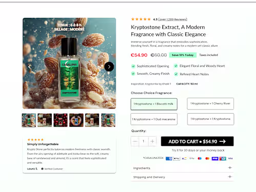Click the Add to Cart button
Image resolution: width=256 pixels, height=192 pixels.
pyautogui.click(x=197, y=141)
